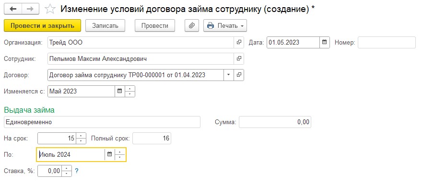
Task: Open the Организация record via open icon
Action: (239, 42)
